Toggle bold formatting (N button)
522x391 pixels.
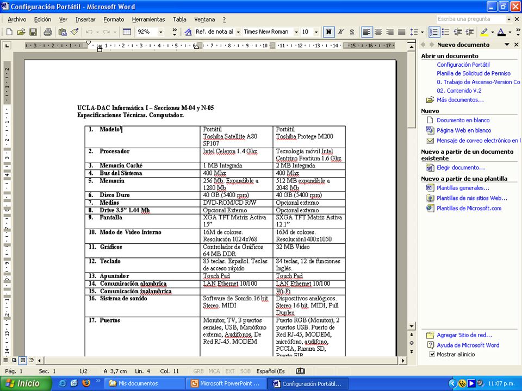point(328,32)
